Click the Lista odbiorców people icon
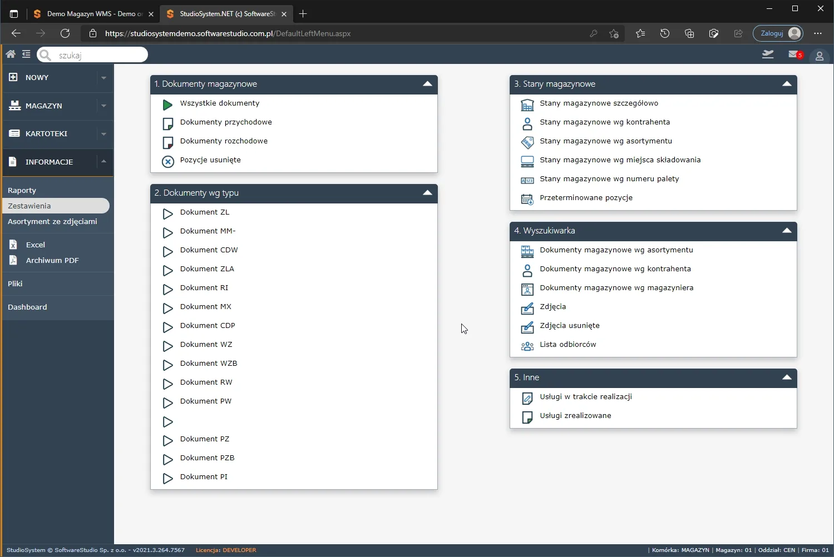This screenshot has height=557, width=834. coord(527,346)
